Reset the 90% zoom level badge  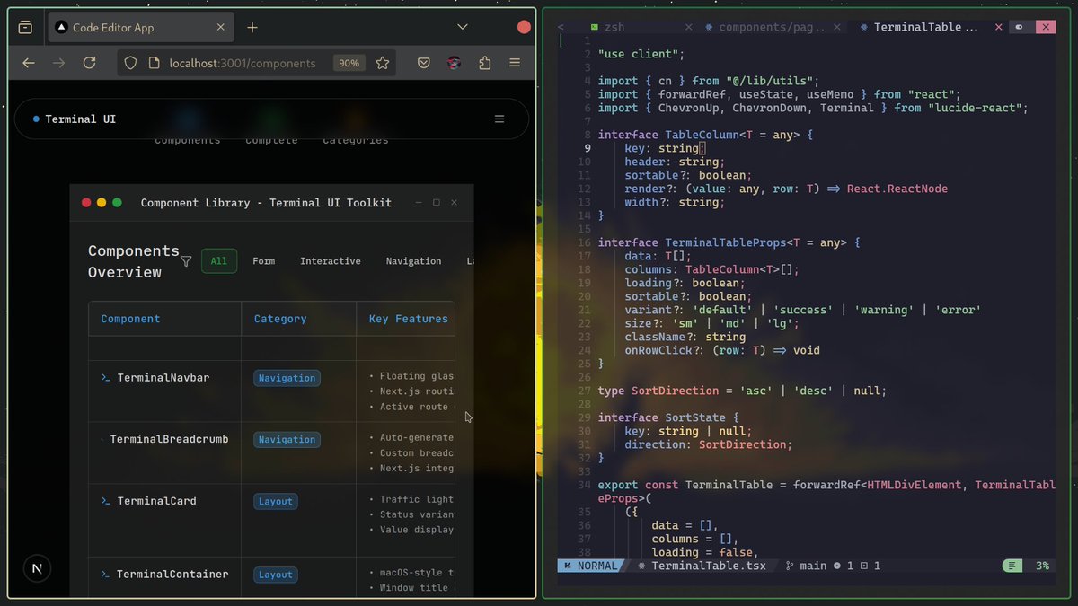click(x=349, y=63)
